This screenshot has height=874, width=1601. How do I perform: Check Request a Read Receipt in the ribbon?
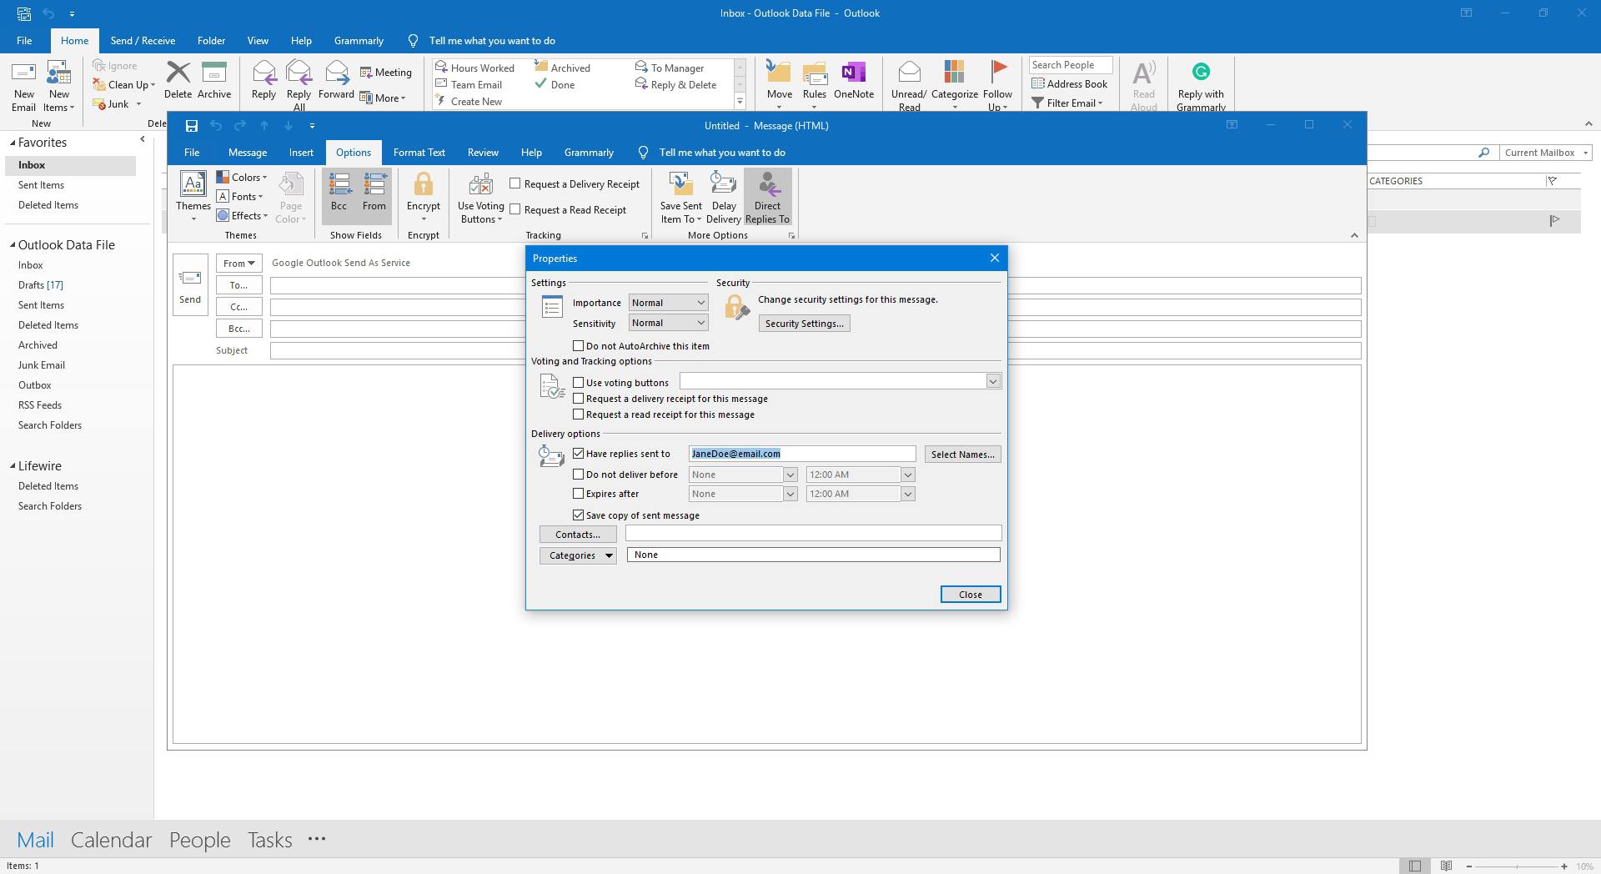[515, 209]
